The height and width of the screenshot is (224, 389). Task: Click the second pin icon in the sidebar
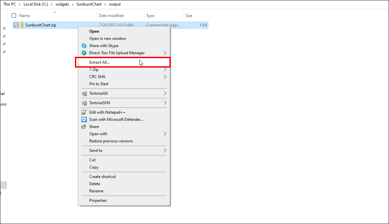[x=4, y=36]
